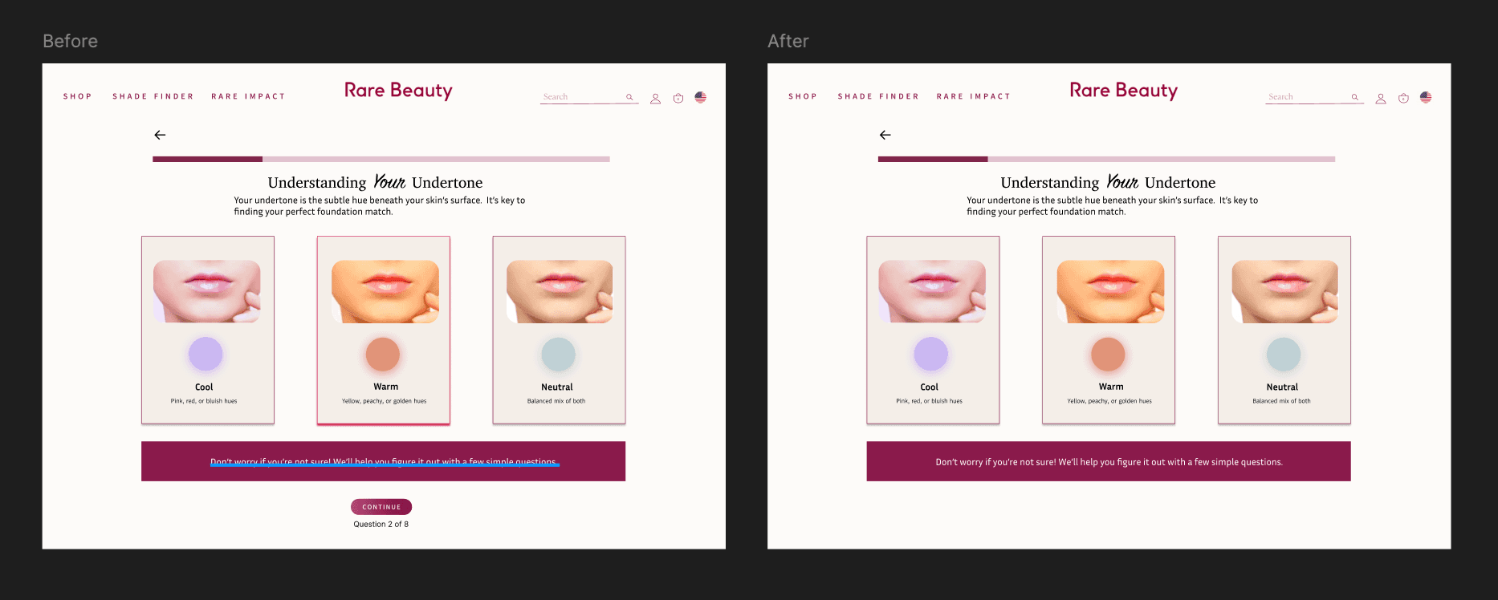Image resolution: width=1498 pixels, height=600 pixels.
Task: Click the "Cool" card title in After mockup
Action: (929, 387)
